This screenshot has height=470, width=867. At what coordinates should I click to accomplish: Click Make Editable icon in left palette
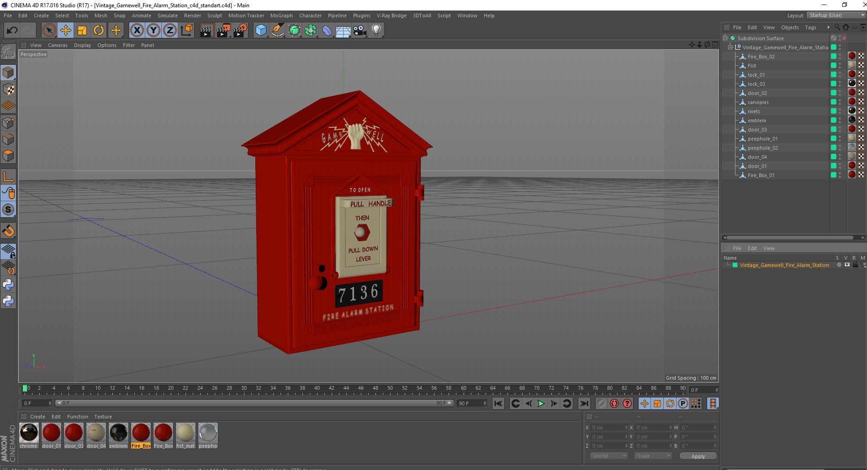point(8,52)
